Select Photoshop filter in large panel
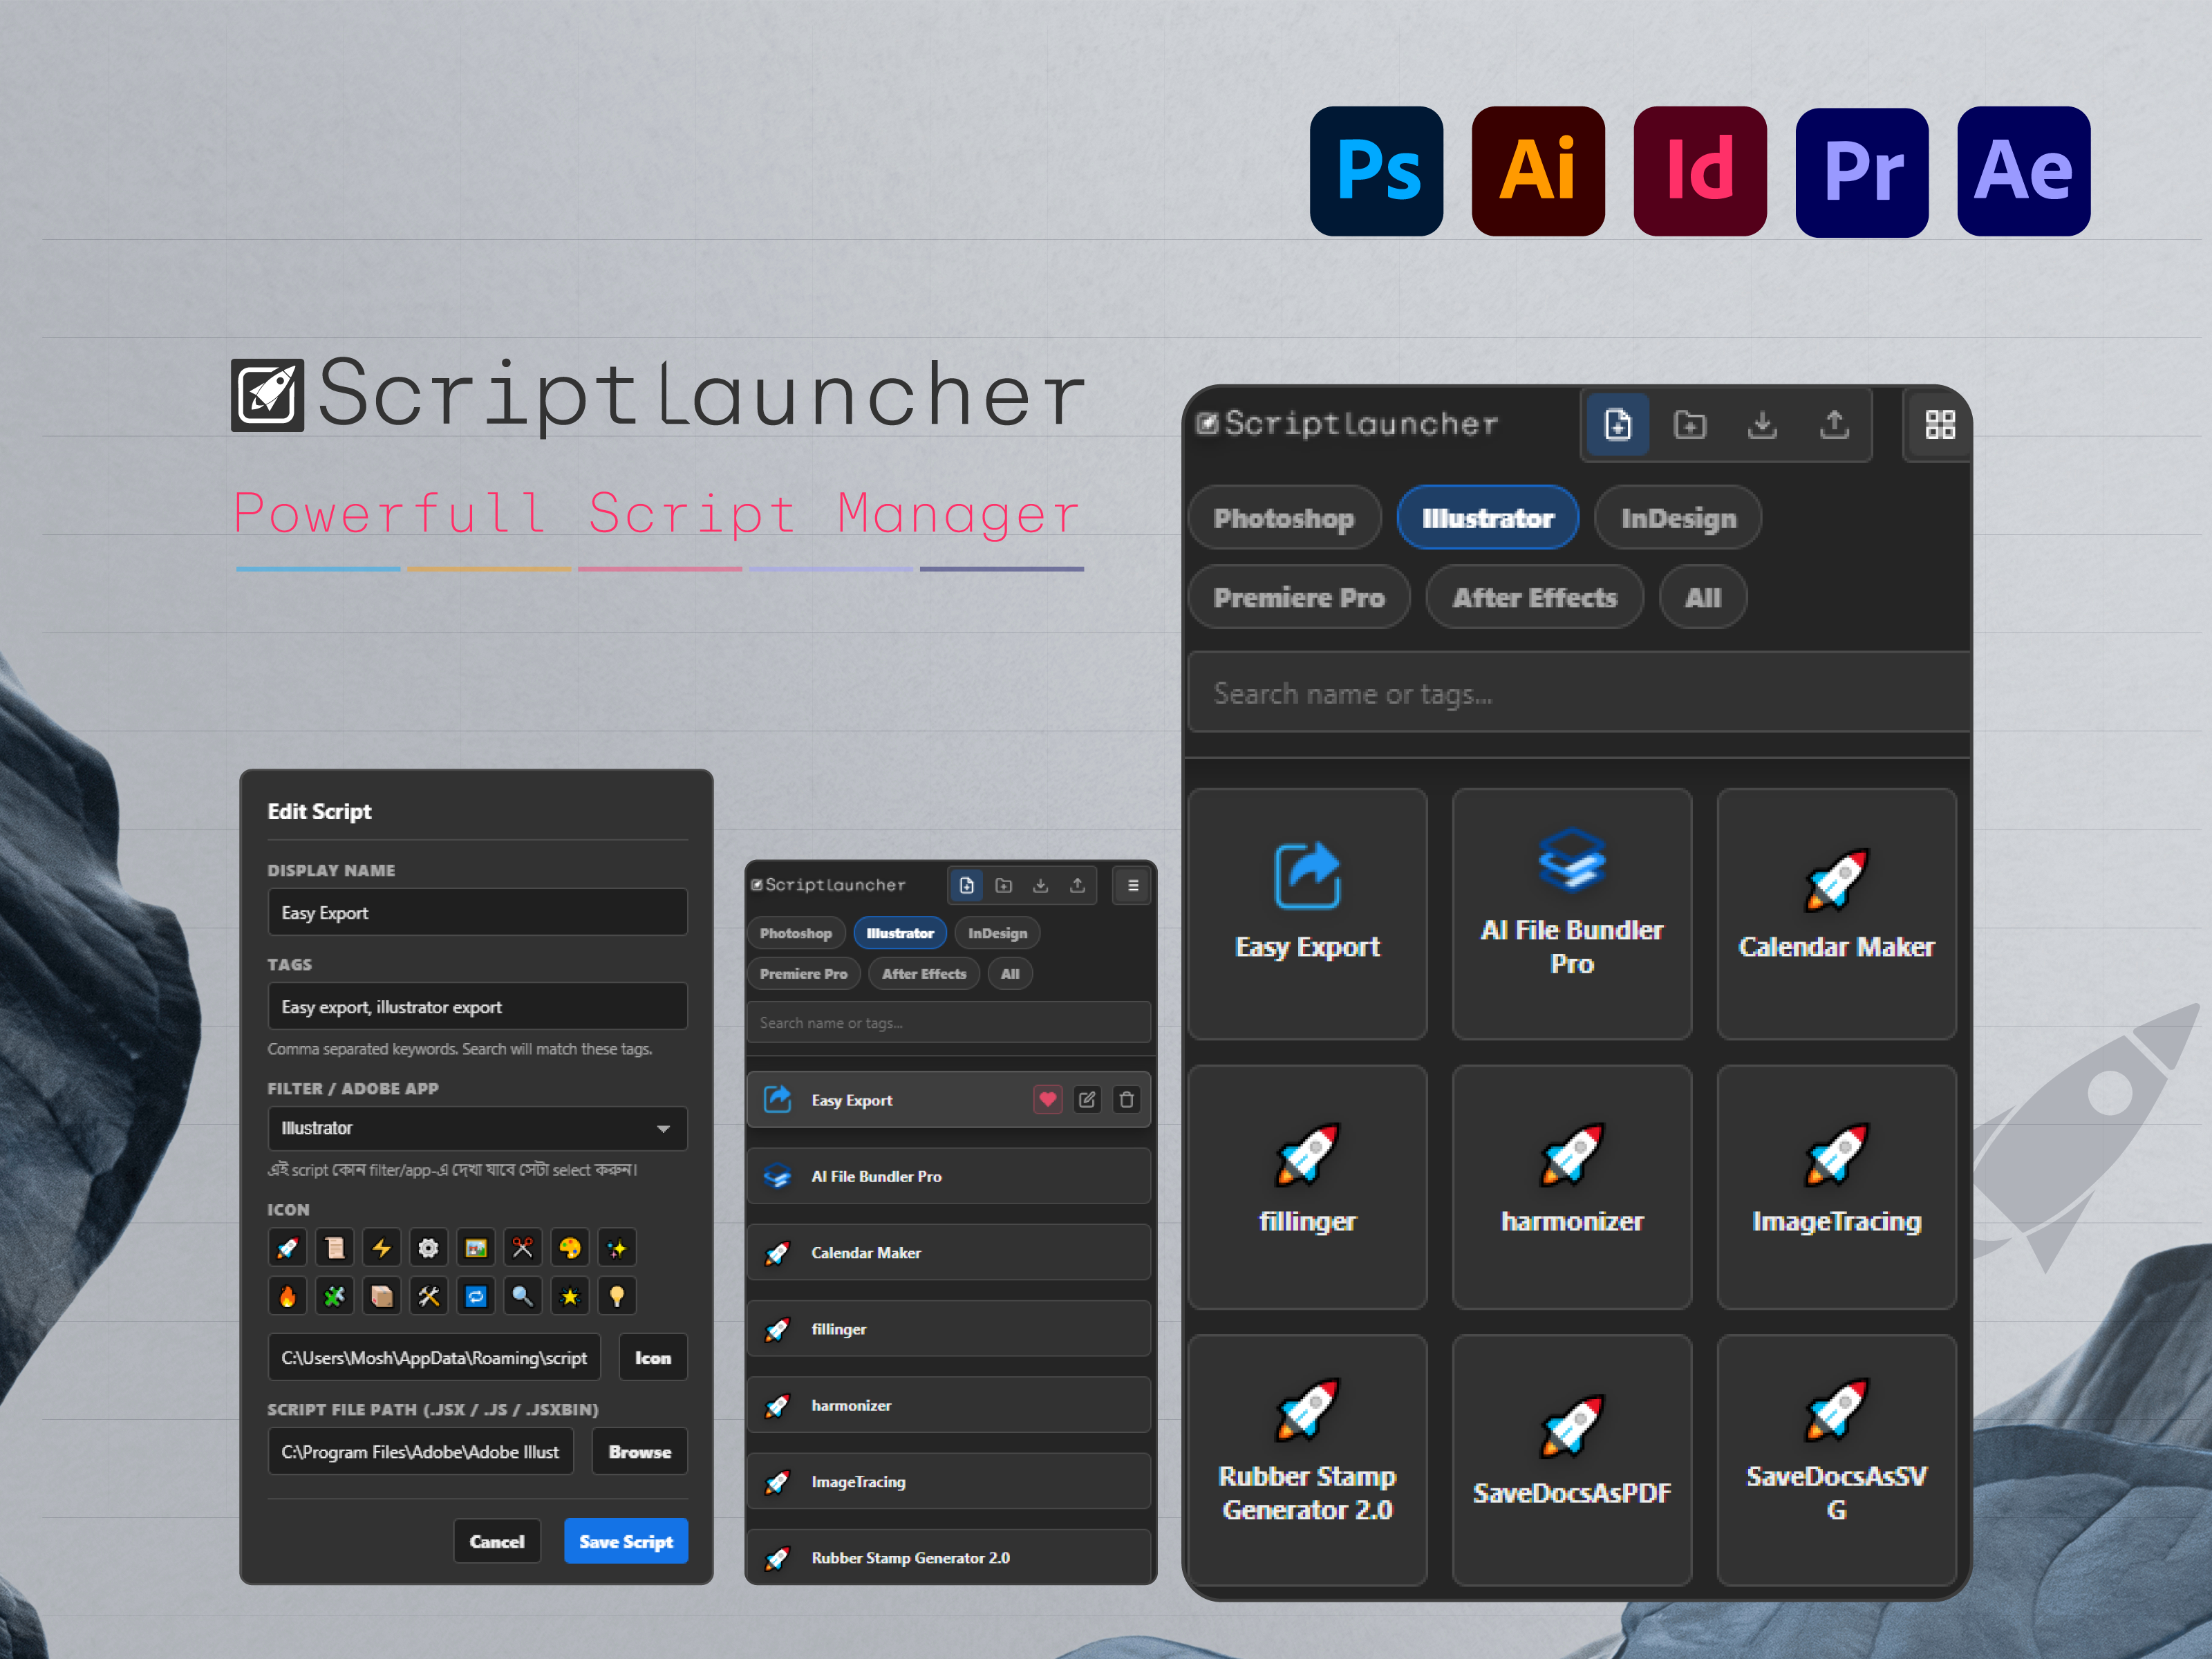This screenshot has height=1659, width=2212. pos(1284,518)
